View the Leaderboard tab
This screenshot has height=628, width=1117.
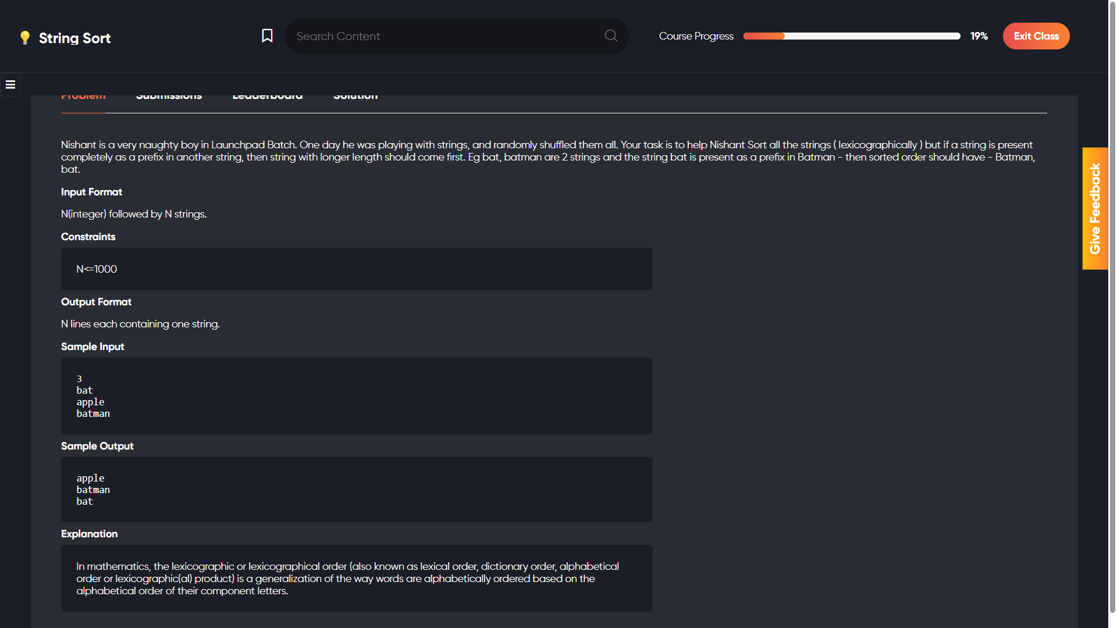tap(267, 98)
